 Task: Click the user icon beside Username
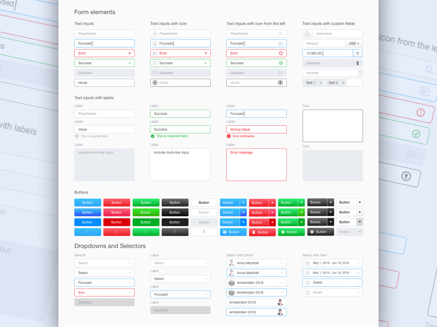(x=307, y=34)
